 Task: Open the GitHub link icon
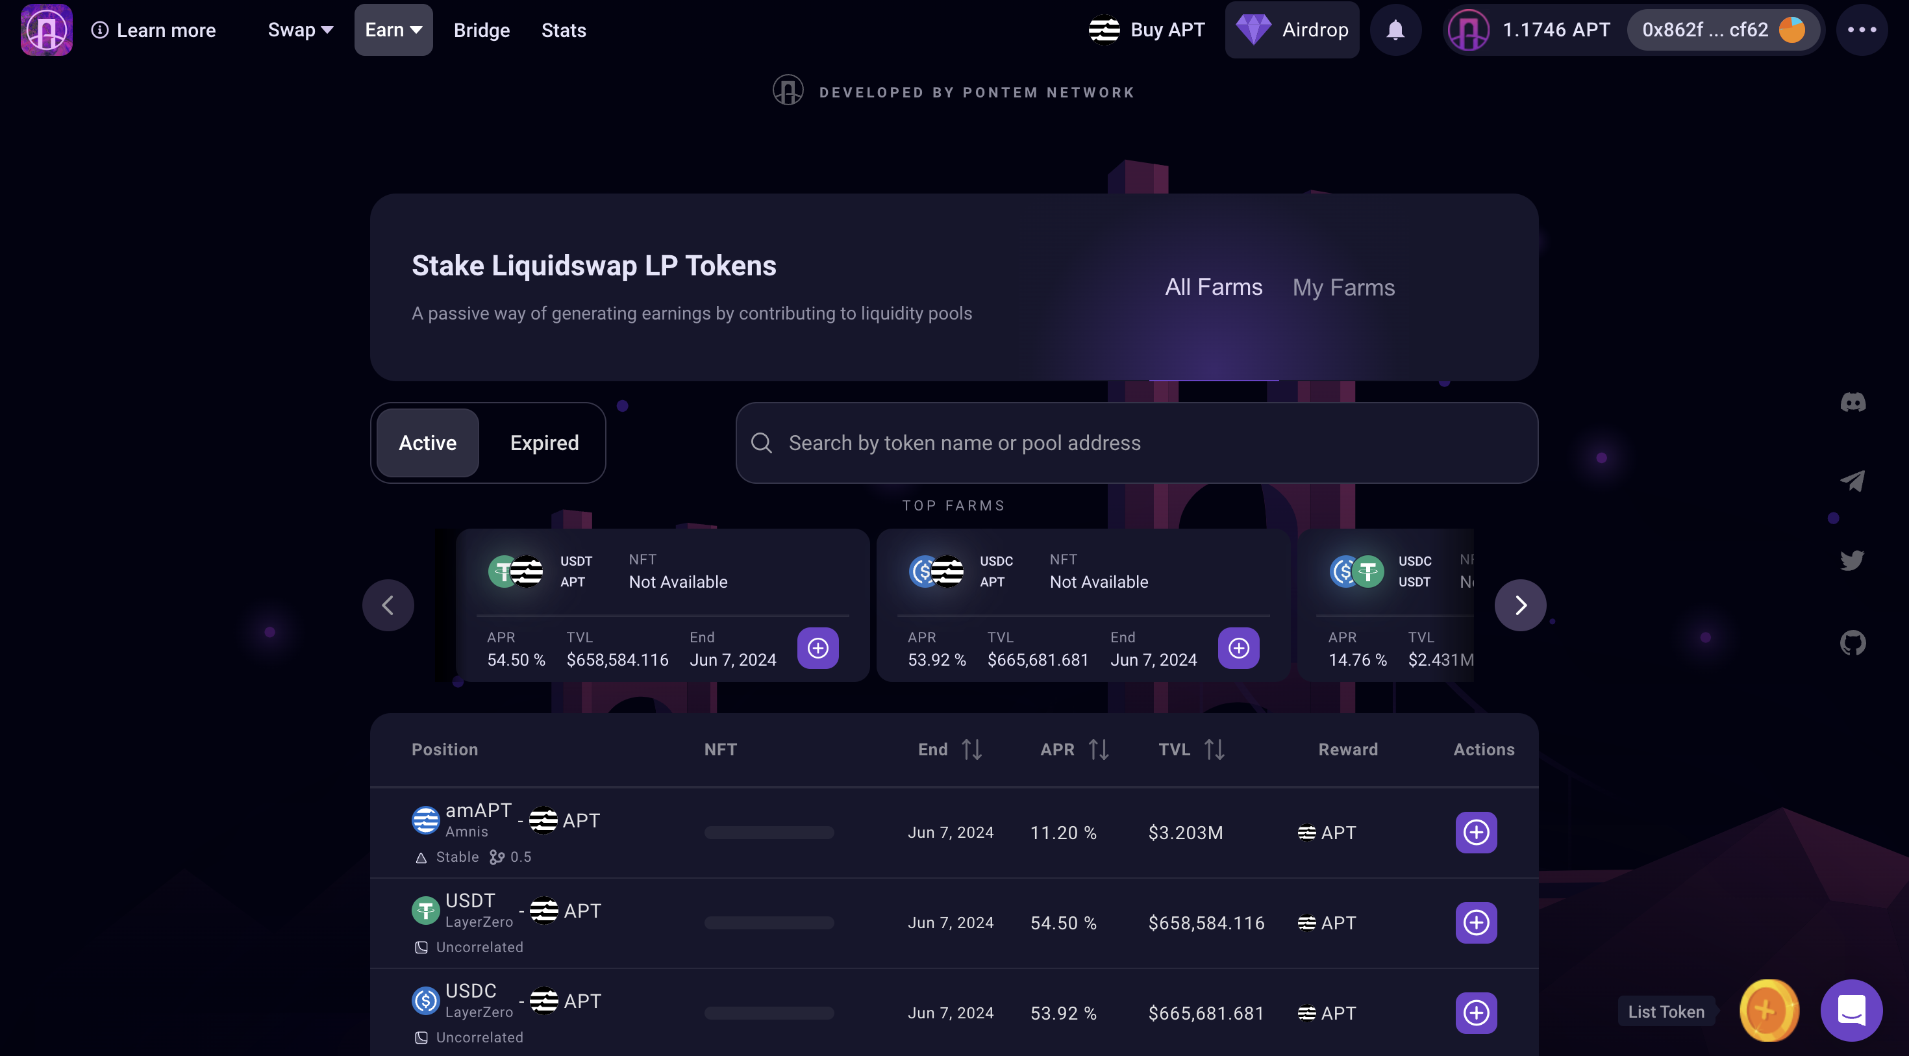1853,642
